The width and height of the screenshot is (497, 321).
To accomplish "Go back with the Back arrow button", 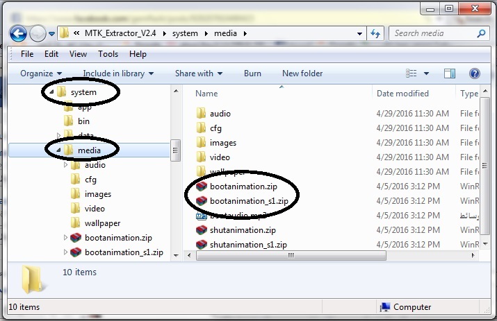I will point(18,33).
